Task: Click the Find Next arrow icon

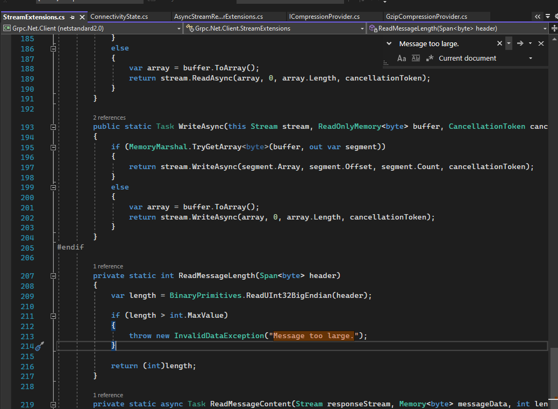Action: point(520,43)
